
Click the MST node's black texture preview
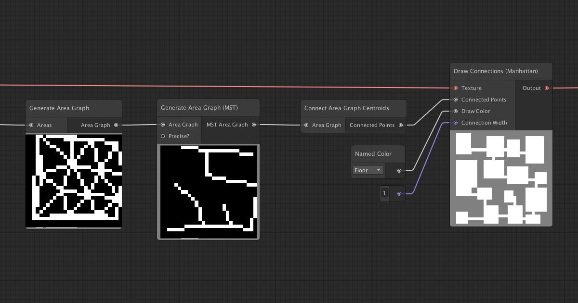208,191
